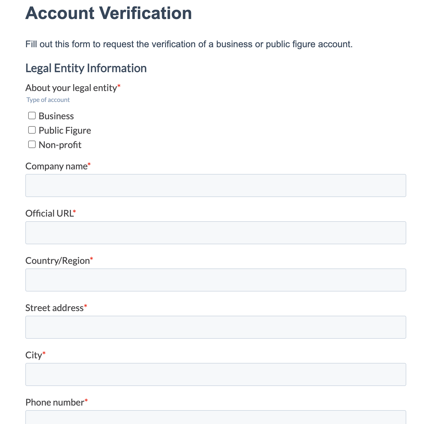This screenshot has height=424, width=431.
Task: Enable the Non-profit checkbox box
Action: click(x=32, y=145)
